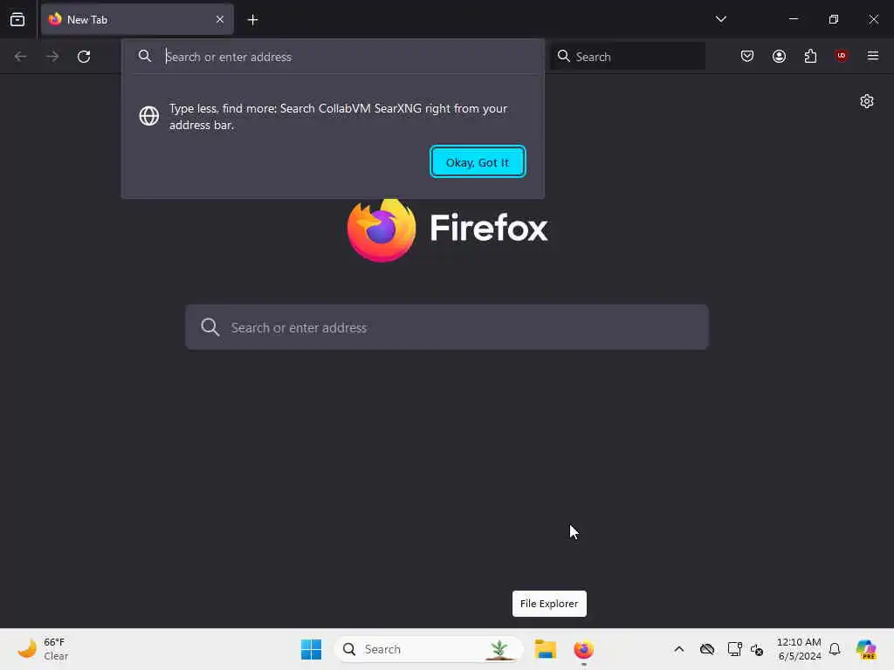Open Firefox View recent browsing icon
Viewport: 894px width, 670px height.
pyautogui.click(x=17, y=19)
